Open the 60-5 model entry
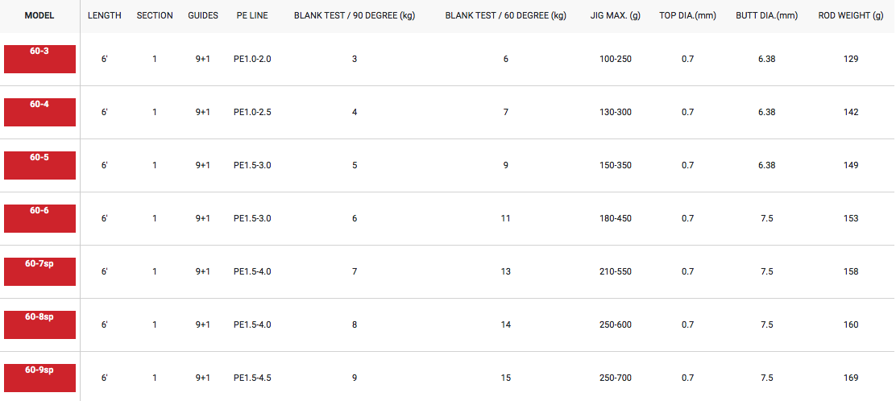Image resolution: width=896 pixels, height=401 pixels. tap(40, 166)
